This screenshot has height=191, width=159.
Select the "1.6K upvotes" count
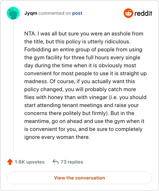29,162
